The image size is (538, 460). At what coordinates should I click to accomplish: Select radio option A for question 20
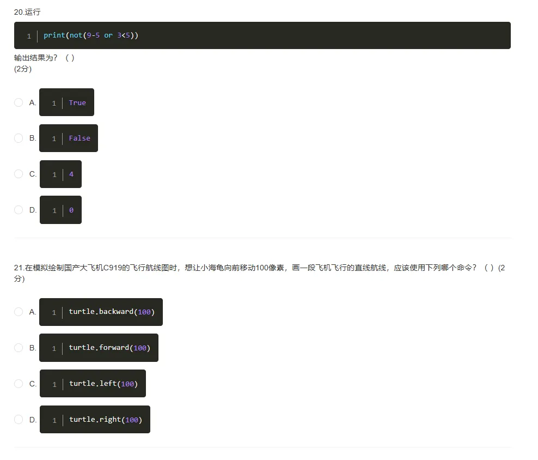click(19, 102)
